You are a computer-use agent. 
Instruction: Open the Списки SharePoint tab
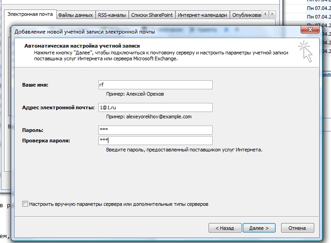(x=152, y=15)
